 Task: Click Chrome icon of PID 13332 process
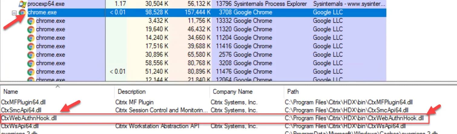coord(31,21)
